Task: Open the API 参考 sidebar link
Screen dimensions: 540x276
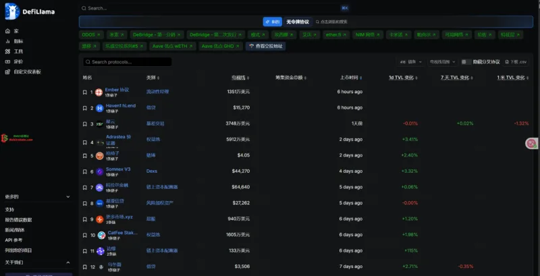Action: pos(14,240)
